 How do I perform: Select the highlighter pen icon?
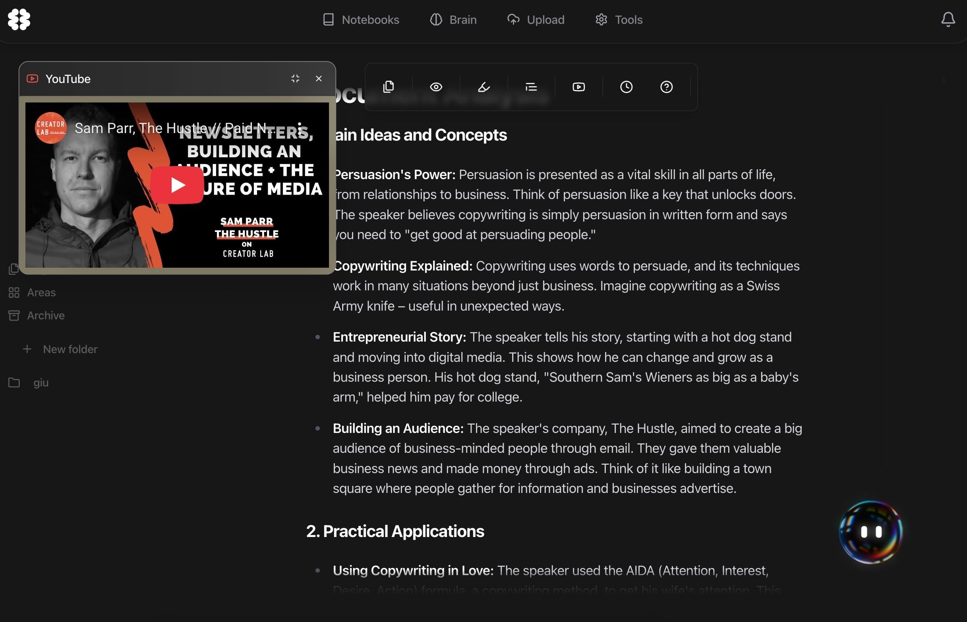point(483,87)
